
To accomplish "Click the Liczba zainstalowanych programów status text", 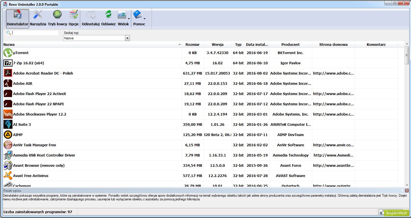I will click(x=38, y=212).
